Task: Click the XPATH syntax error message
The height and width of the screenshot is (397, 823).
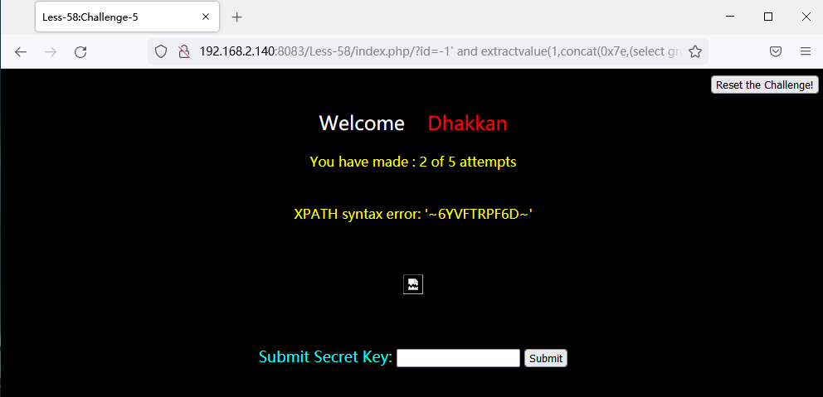Action: tap(413, 214)
